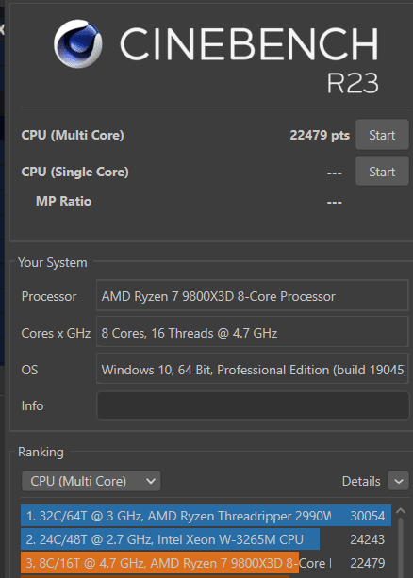Click the Processor name field
The image size is (413, 578).
tap(253, 296)
